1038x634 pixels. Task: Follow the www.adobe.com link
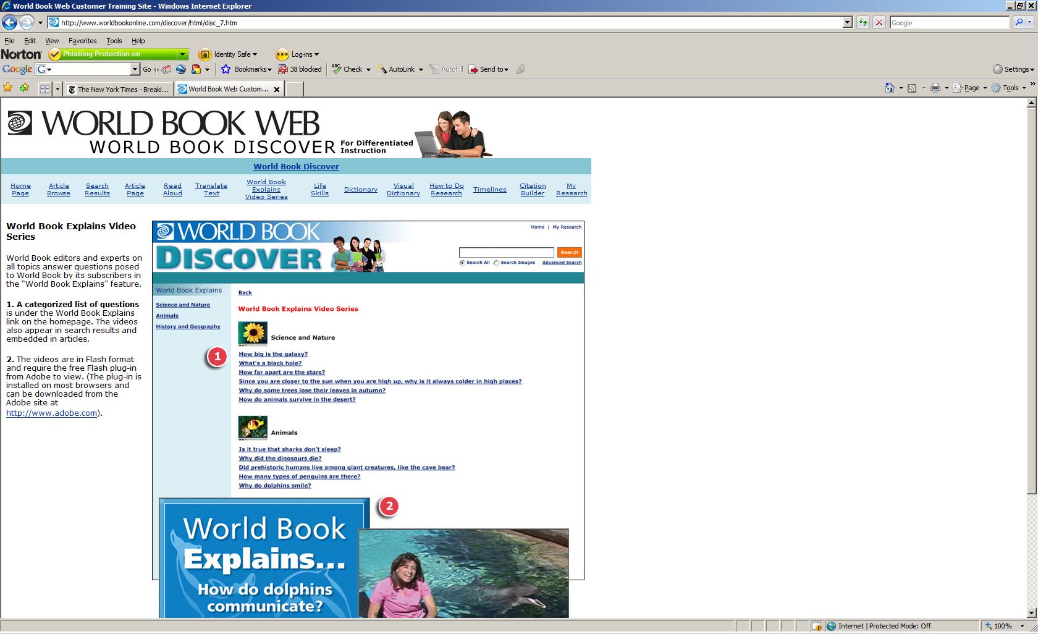[51, 413]
